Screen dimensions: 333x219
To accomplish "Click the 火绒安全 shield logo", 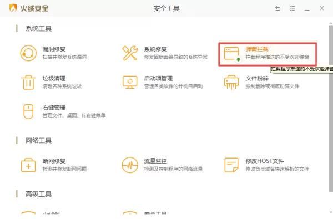I will coord(13,8).
